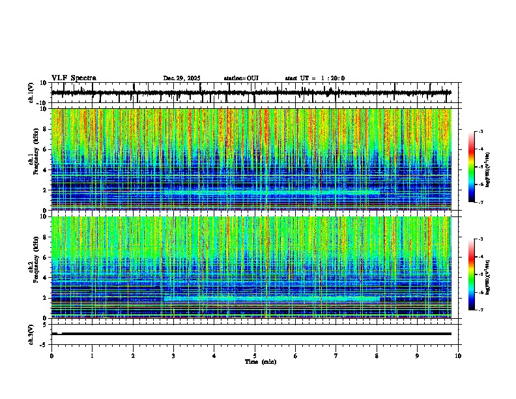Screen dimensions: 516x399
Task: Click the ch.2 spectrogram color scale bar
Action: coord(472,274)
